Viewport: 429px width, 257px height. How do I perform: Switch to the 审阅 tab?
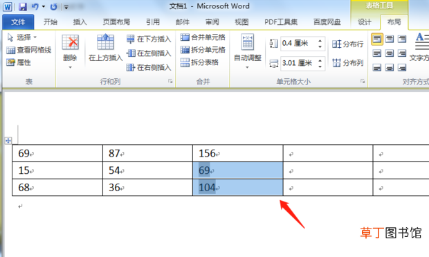coord(212,22)
